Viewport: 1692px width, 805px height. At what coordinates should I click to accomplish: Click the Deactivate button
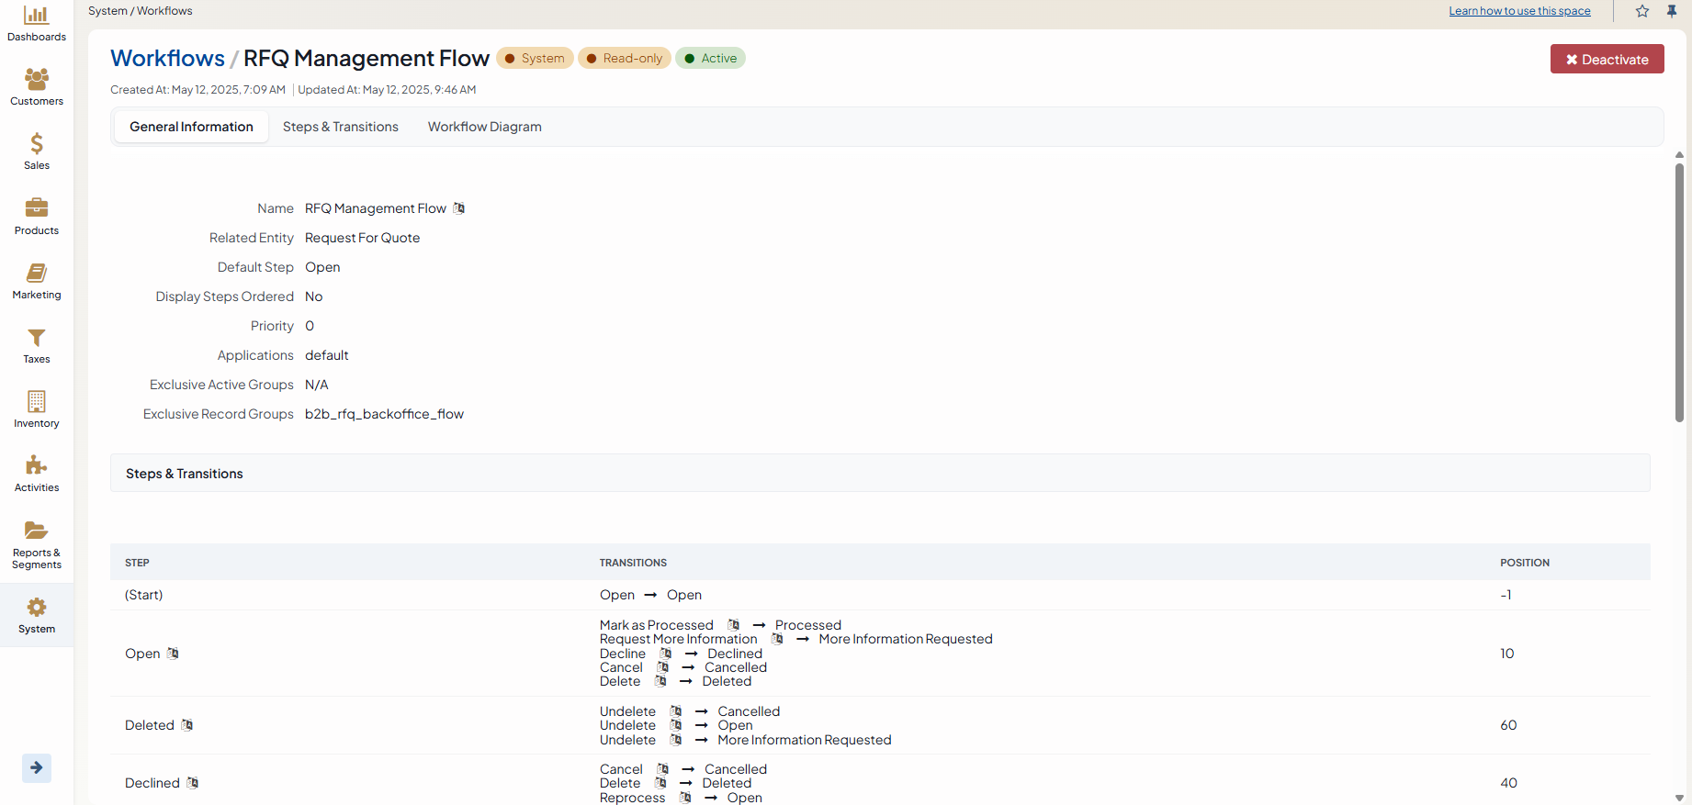[1607, 60]
